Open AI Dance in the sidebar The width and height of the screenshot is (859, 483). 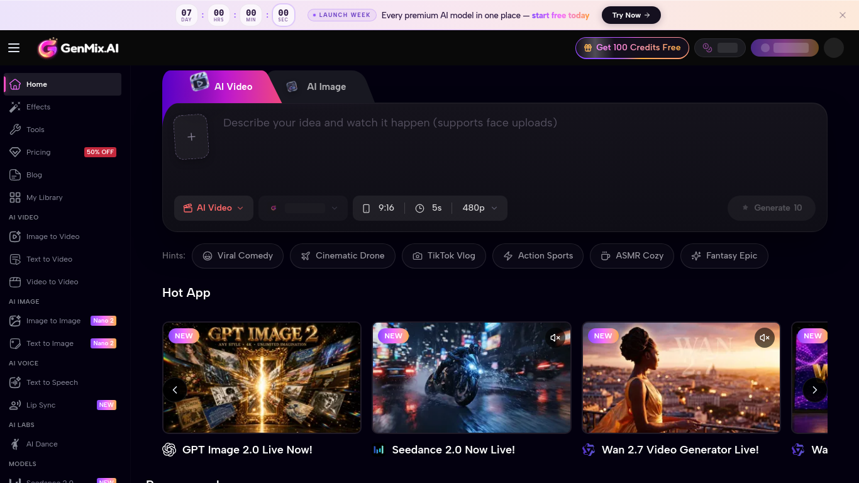pos(63,444)
